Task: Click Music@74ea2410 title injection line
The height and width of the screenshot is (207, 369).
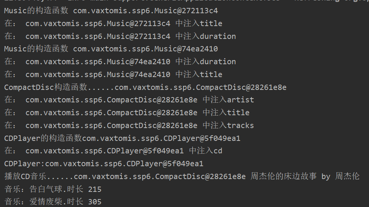Action: [x=113, y=74]
